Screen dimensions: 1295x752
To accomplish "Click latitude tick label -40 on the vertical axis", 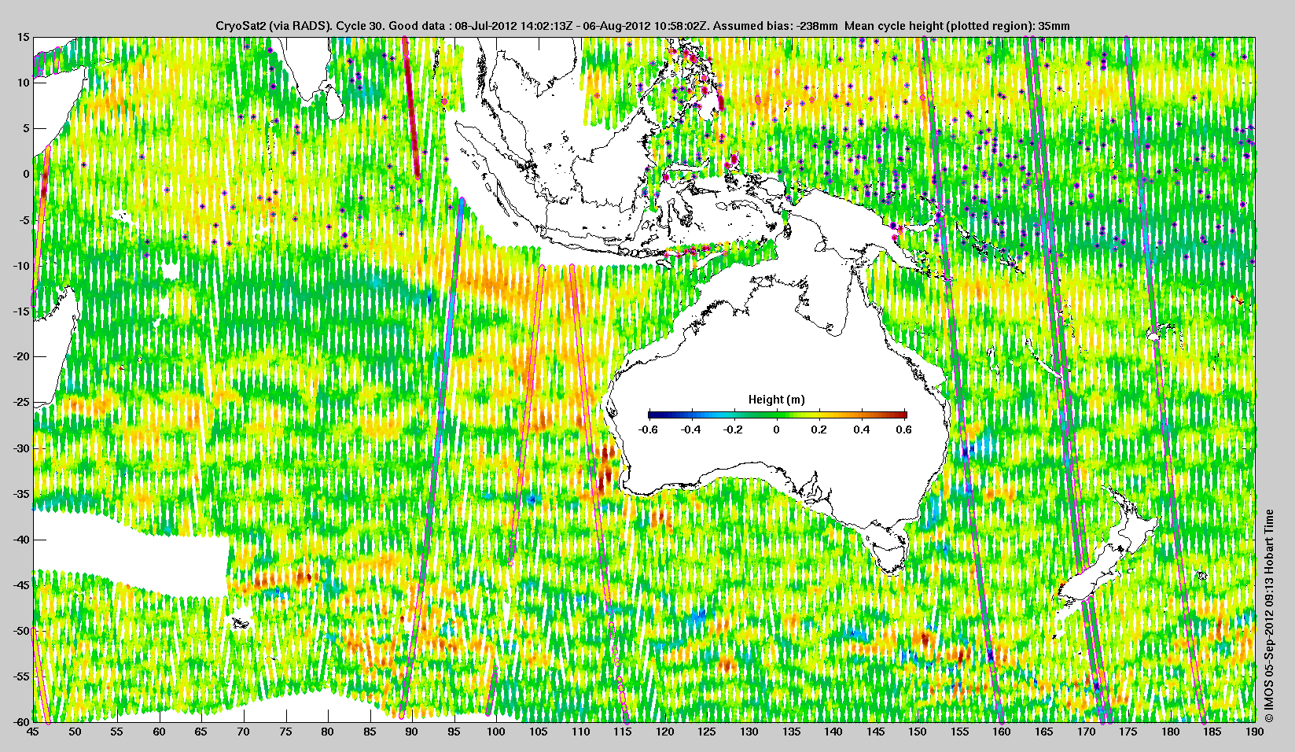I will [x=22, y=540].
